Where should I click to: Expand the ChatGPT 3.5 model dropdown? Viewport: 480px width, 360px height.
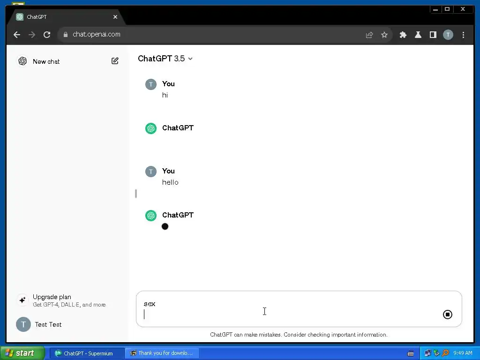pyautogui.click(x=165, y=59)
